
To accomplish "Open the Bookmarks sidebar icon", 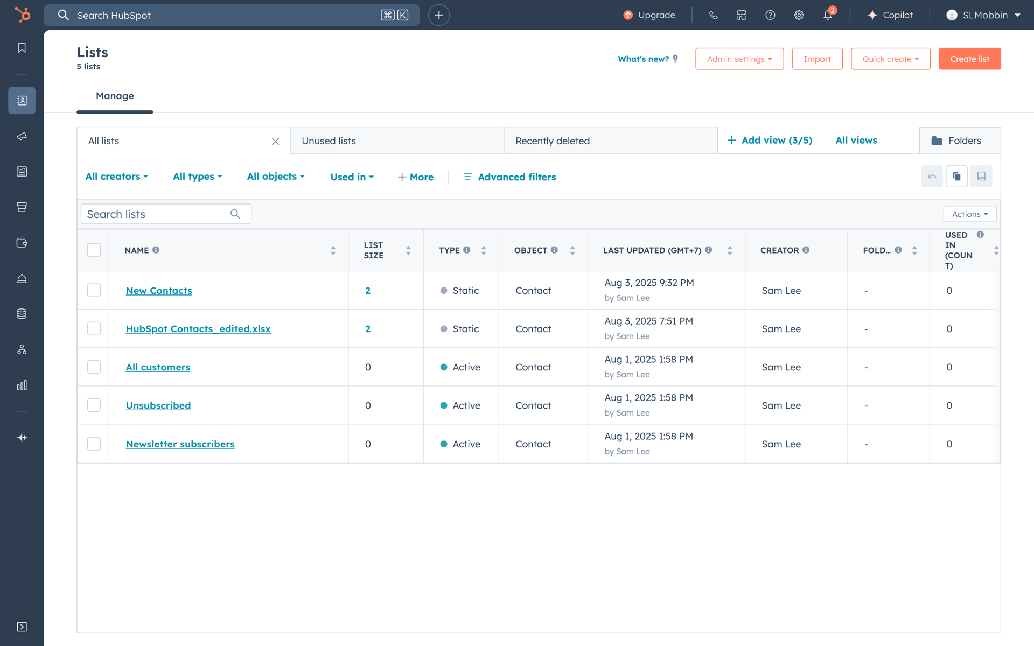I will (22, 48).
